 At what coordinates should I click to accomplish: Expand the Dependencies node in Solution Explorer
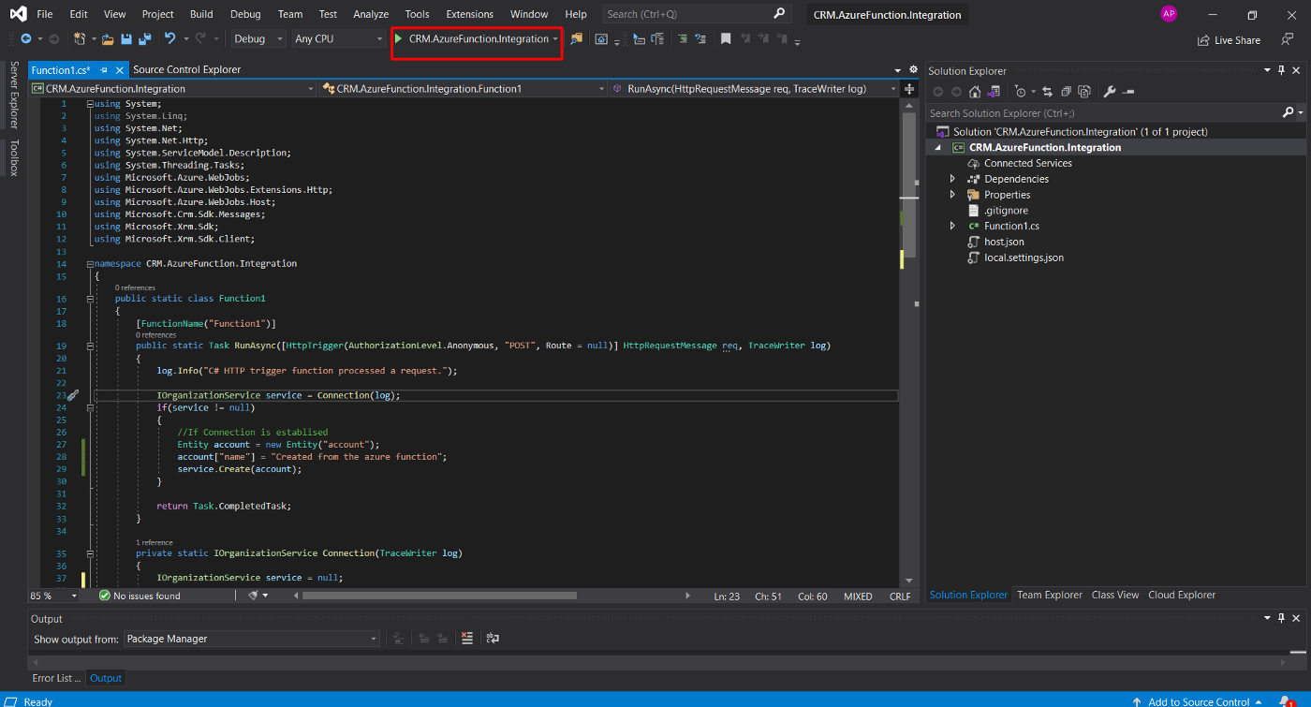click(x=952, y=179)
